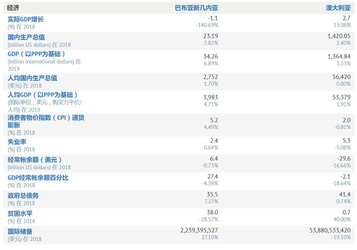The image size is (357, 250).
Task: Open the 贫困水平 indicator link
Action: click(20, 213)
